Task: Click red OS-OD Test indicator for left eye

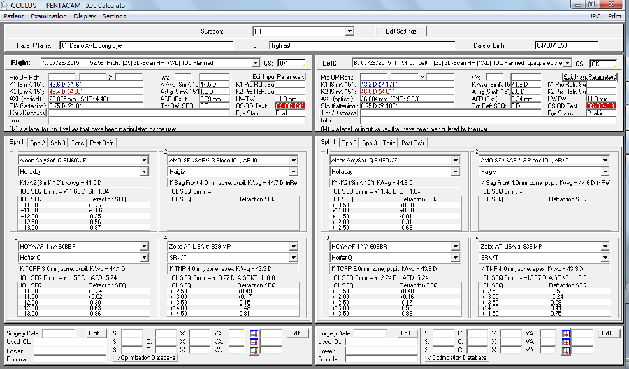Action: [x=601, y=106]
